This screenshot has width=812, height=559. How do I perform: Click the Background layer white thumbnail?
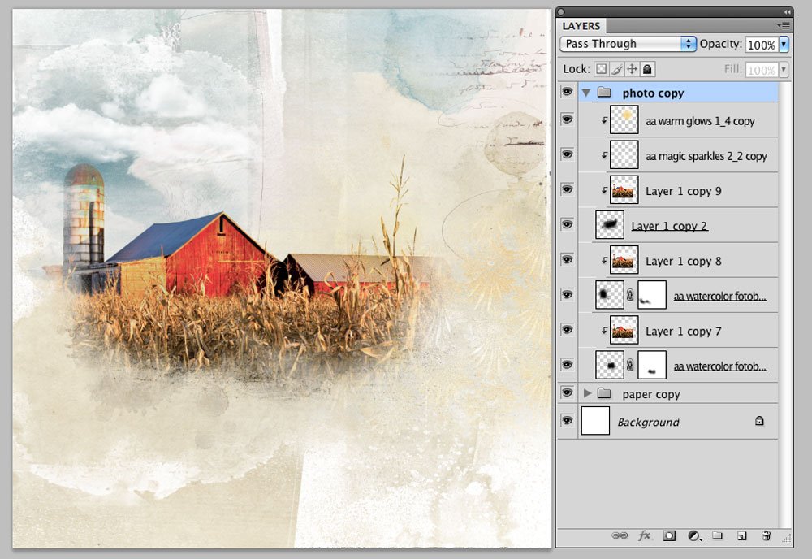coord(595,420)
